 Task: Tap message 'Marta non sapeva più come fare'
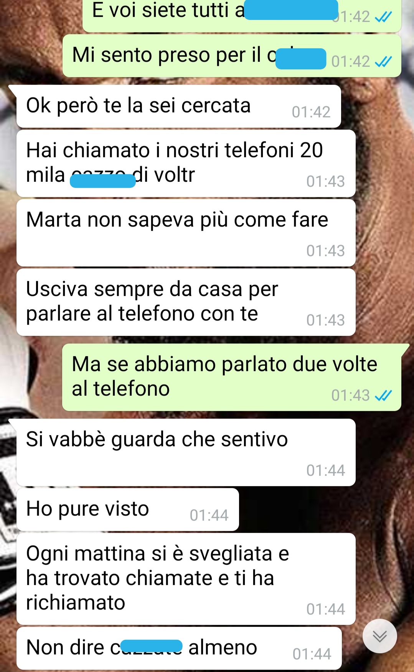186,233
